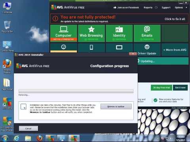Hide the AVG notification
Image resolution: width=190 pixels, height=142 pixels.
click(179, 108)
